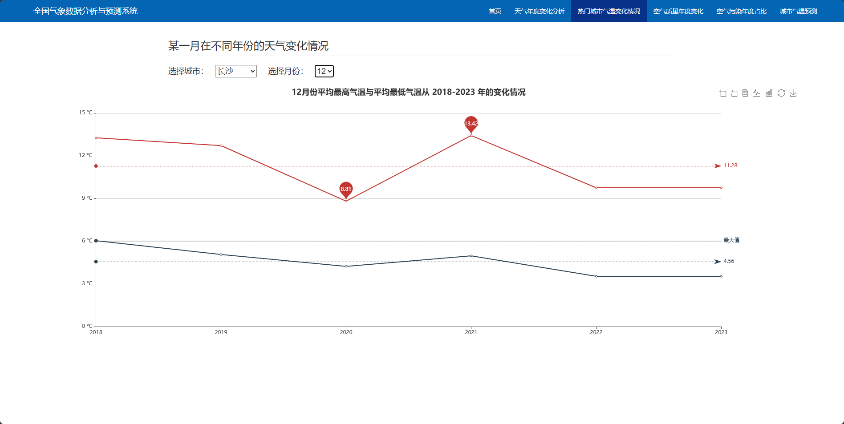Open the 选择月份 dropdown showing 12
844x424 pixels.
pyautogui.click(x=324, y=71)
